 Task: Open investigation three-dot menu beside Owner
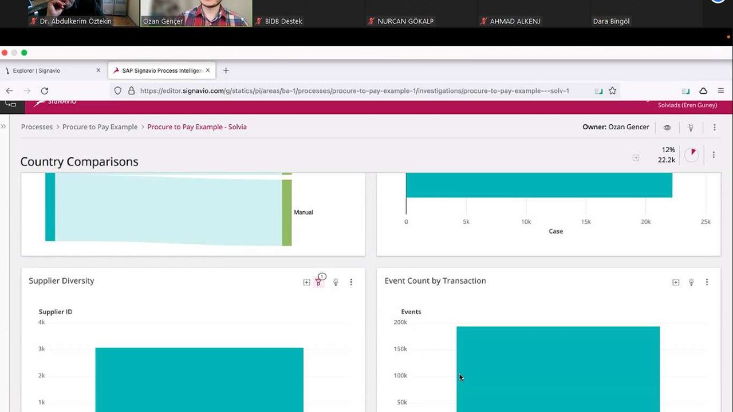(x=714, y=127)
